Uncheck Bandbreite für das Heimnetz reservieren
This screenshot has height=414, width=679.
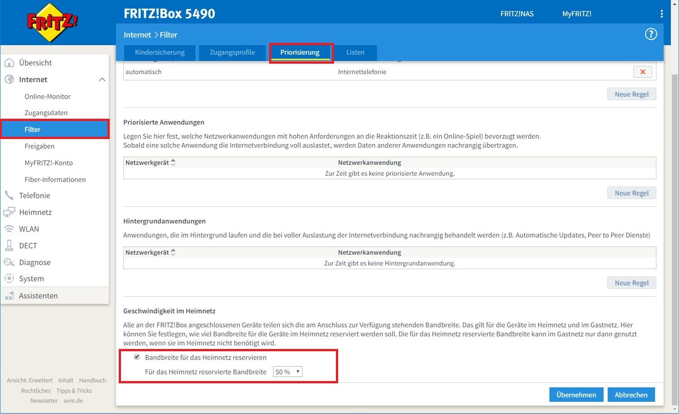(137, 357)
